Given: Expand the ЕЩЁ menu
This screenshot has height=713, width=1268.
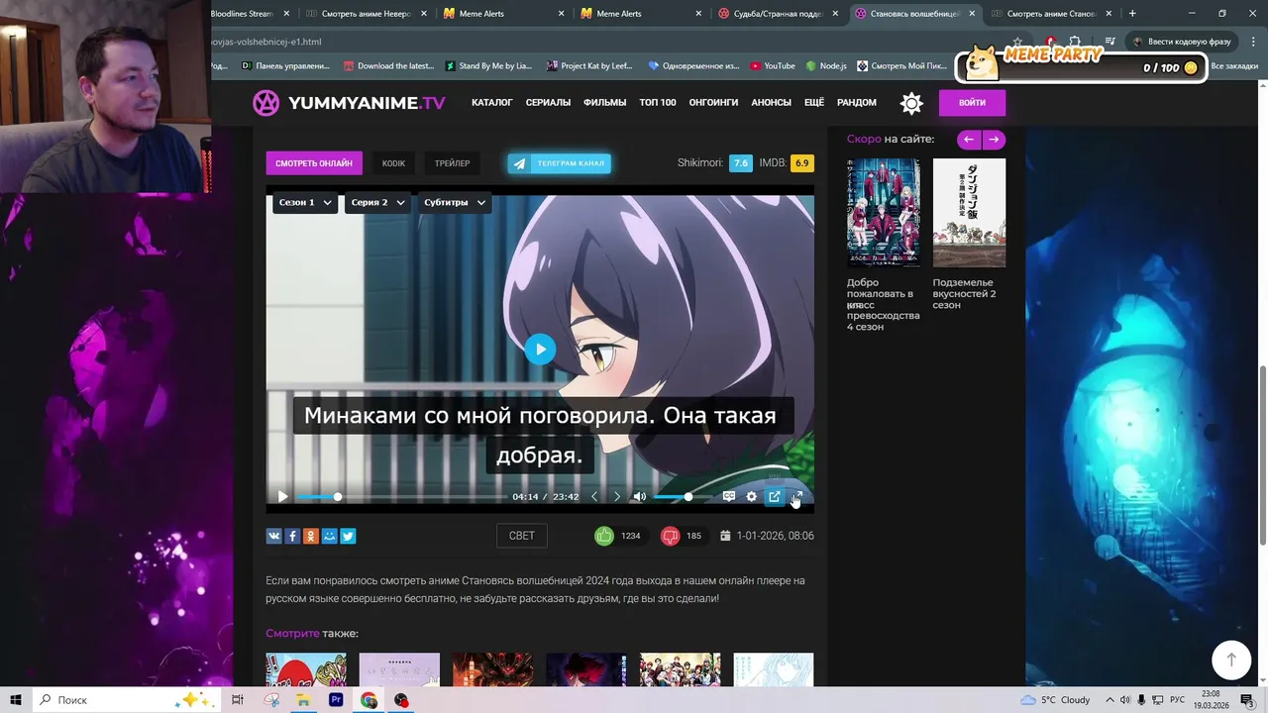Looking at the screenshot, I should pos(814,103).
